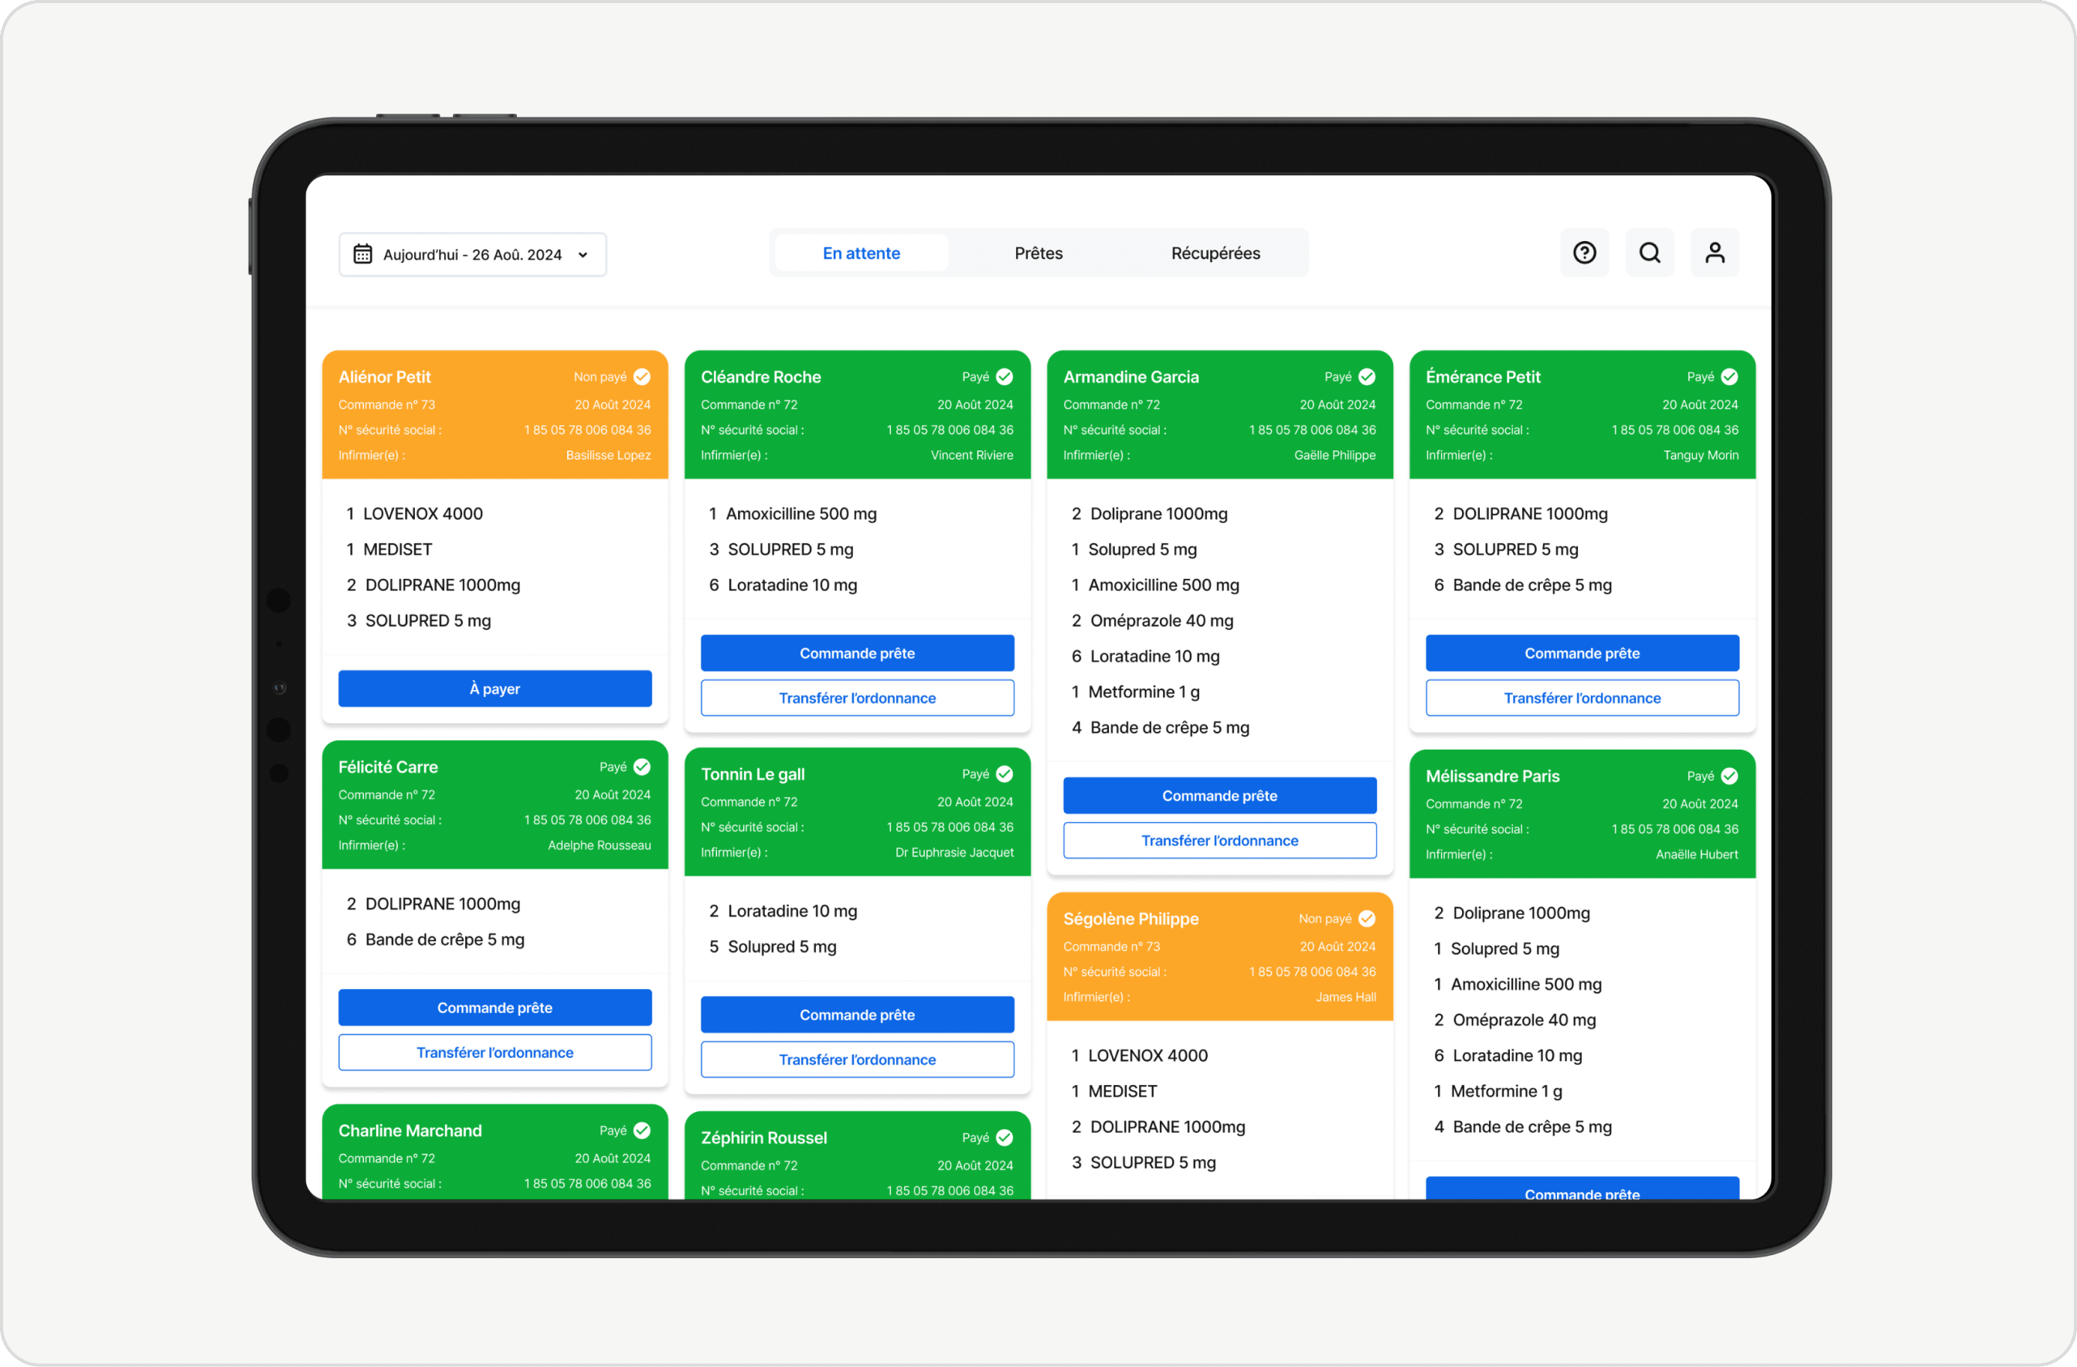Select Dr Euphrasie Jacquet name
Image resolution: width=2077 pixels, height=1367 pixels.
pos(955,853)
